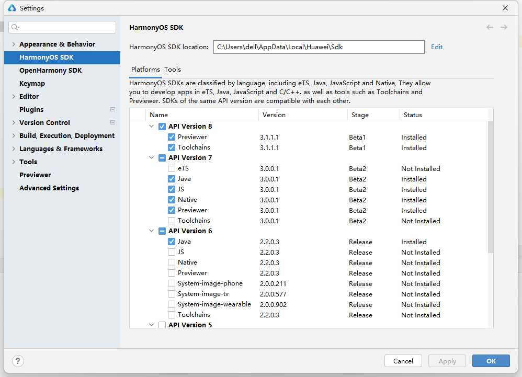Open OpenHarmony SDK settings
This screenshot has width=522, height=377.
(50, 71)
